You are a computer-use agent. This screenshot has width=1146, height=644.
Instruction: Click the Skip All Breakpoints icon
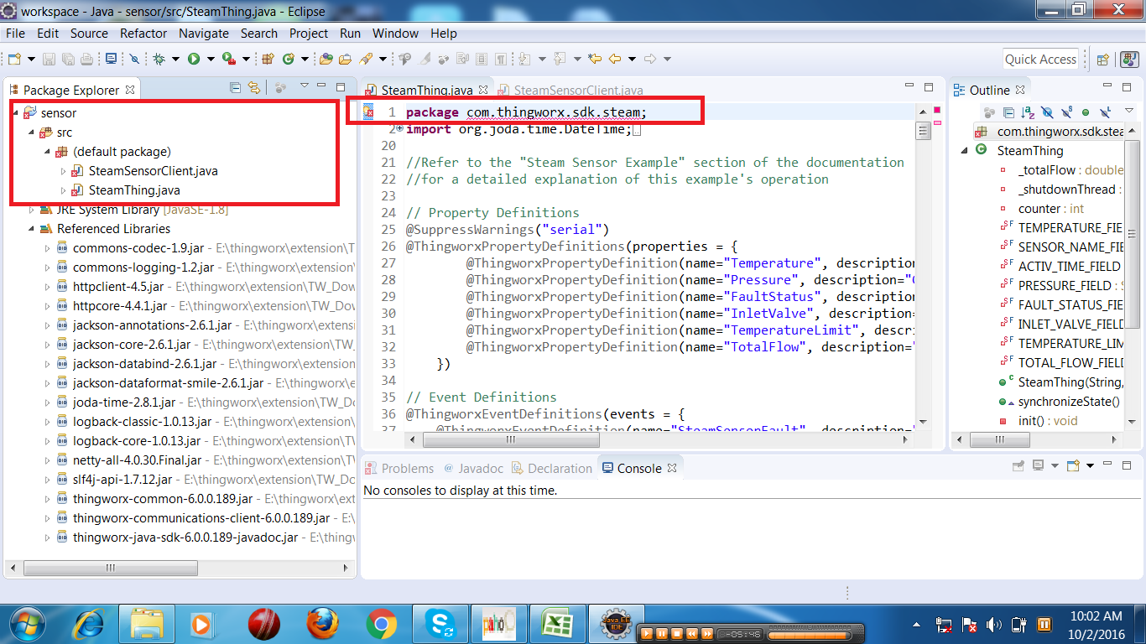pos(134,59)
